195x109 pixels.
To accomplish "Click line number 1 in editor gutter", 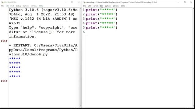I will pyautogui.click(x=84, y=10).
